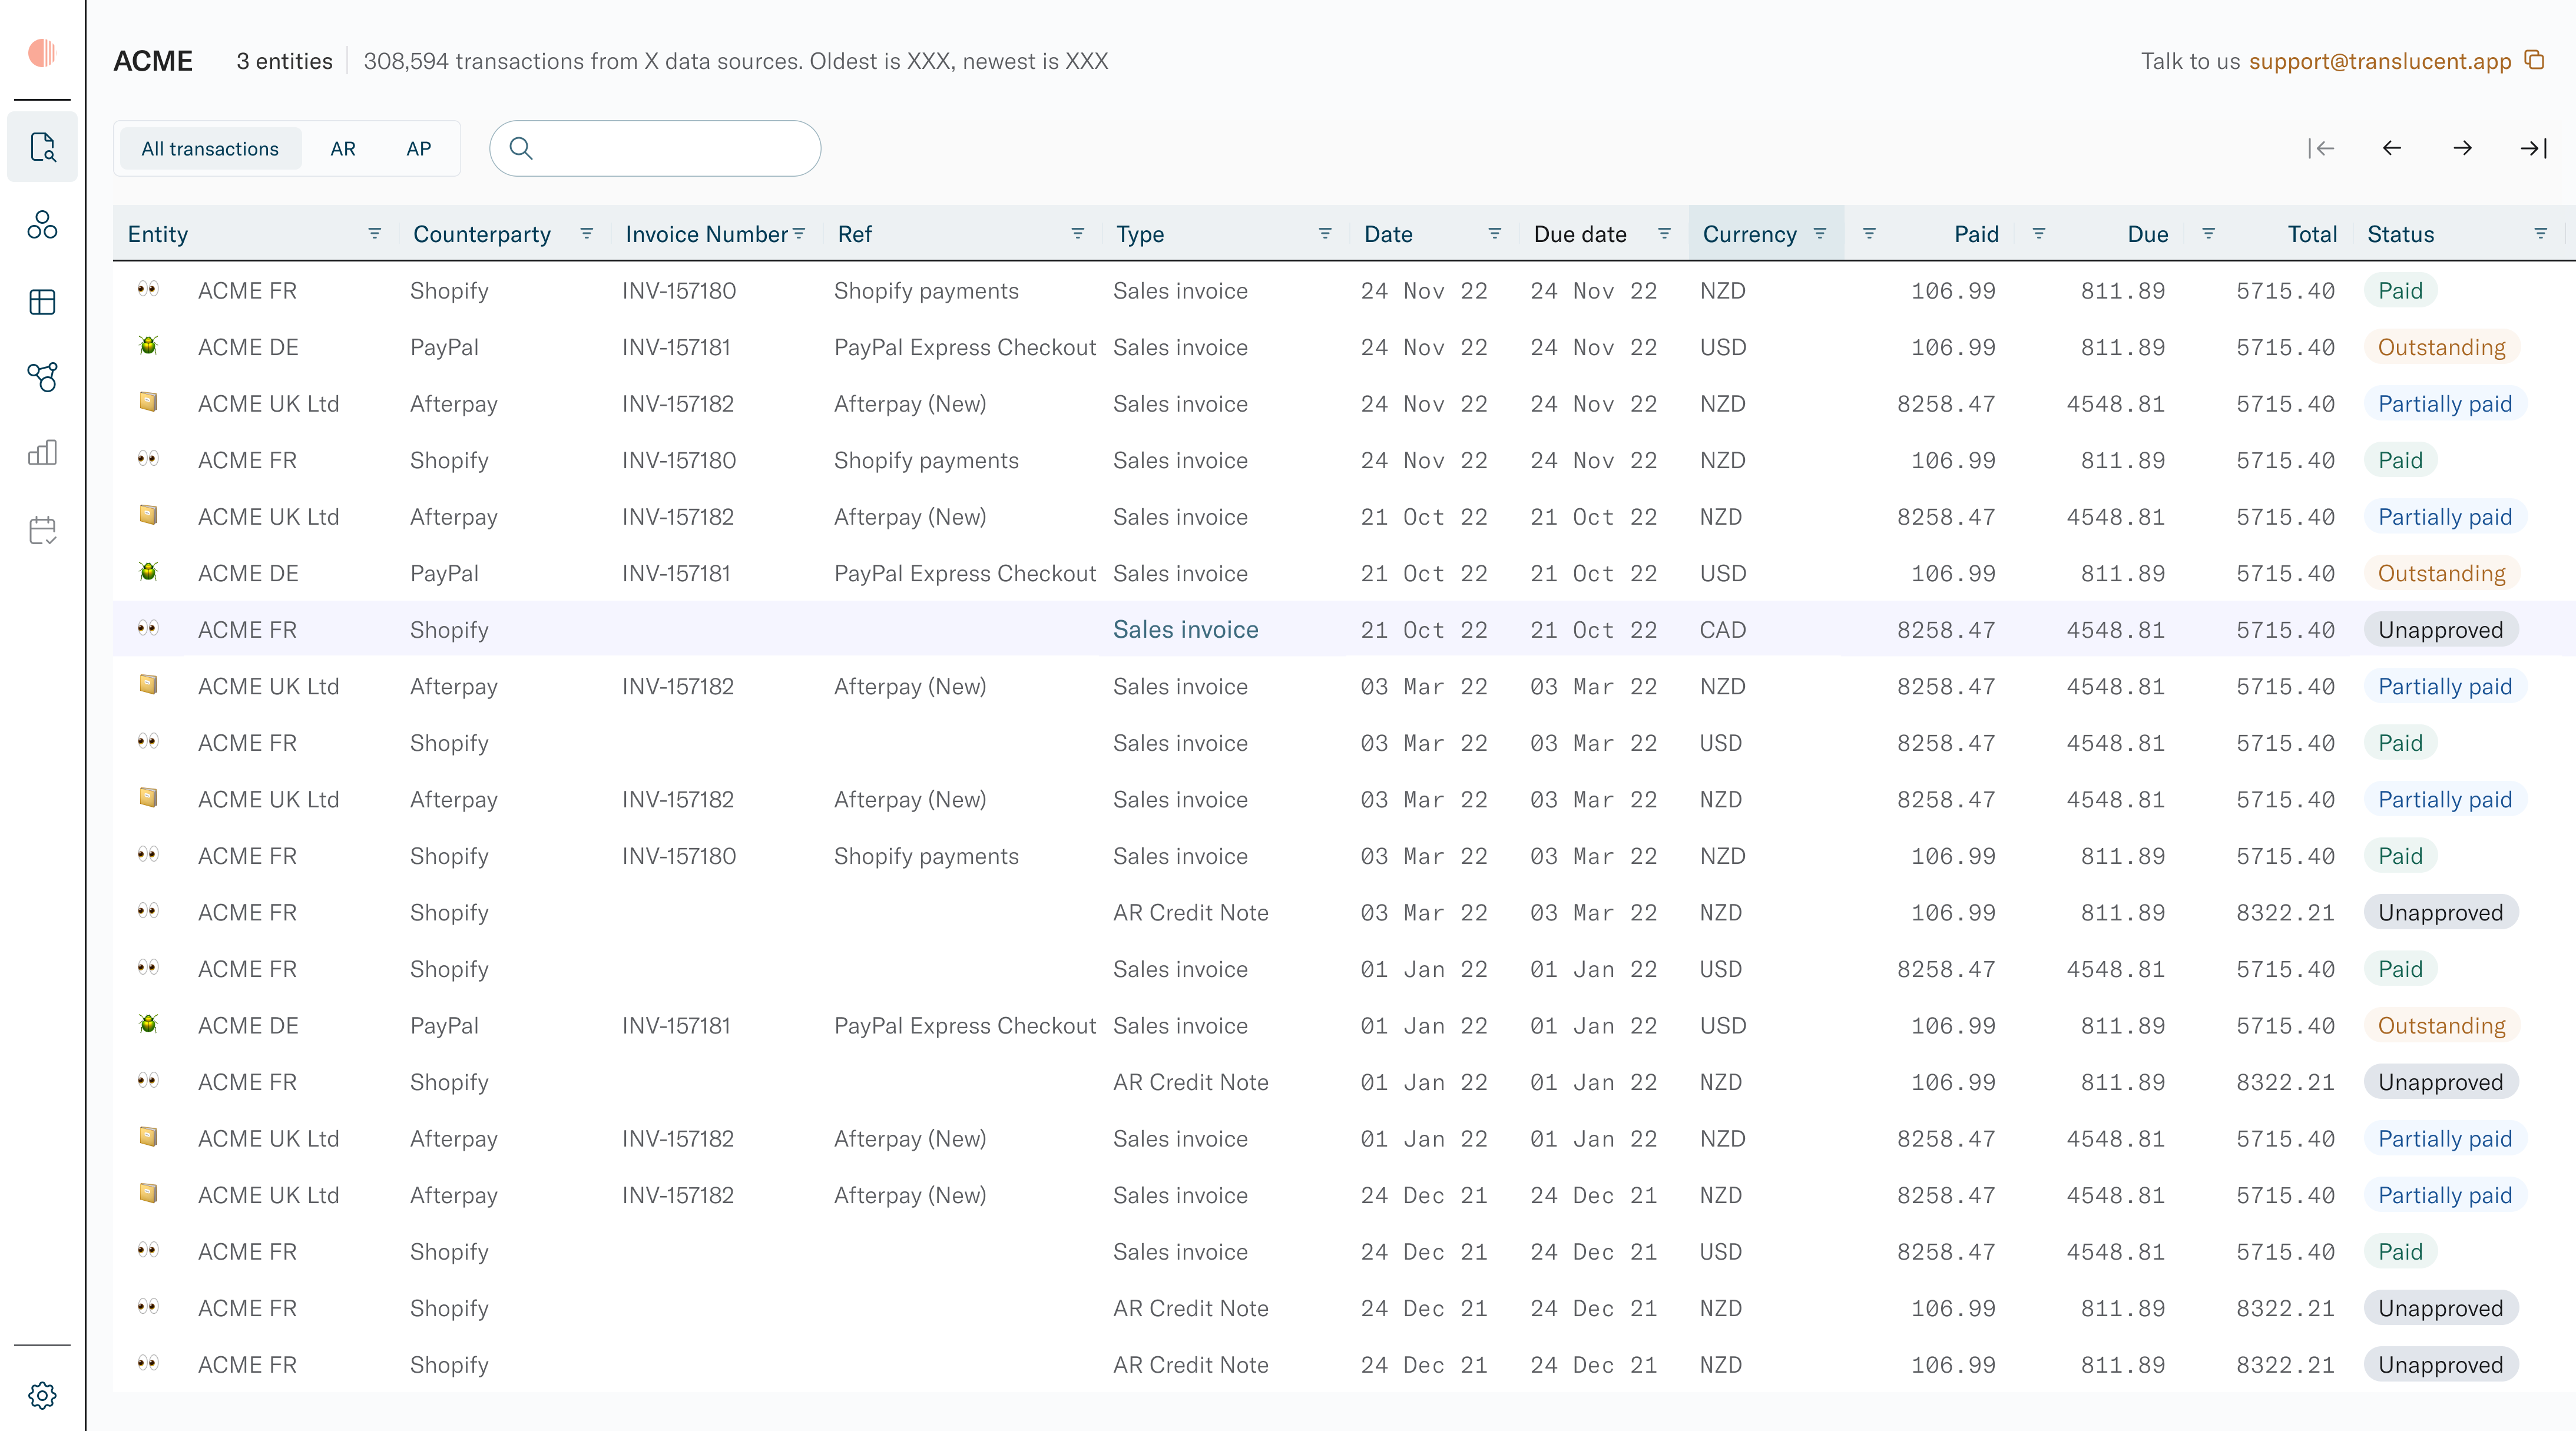Open Status column filter
The image size is (2576, 1431).
(x=2541, y=233)
